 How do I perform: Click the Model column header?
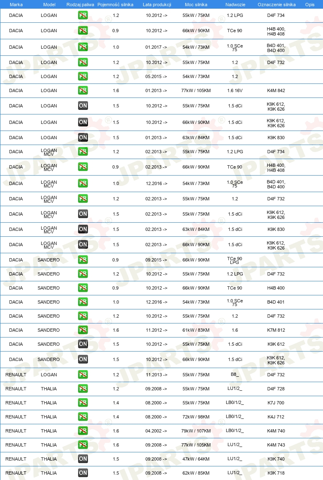point(49,5)
